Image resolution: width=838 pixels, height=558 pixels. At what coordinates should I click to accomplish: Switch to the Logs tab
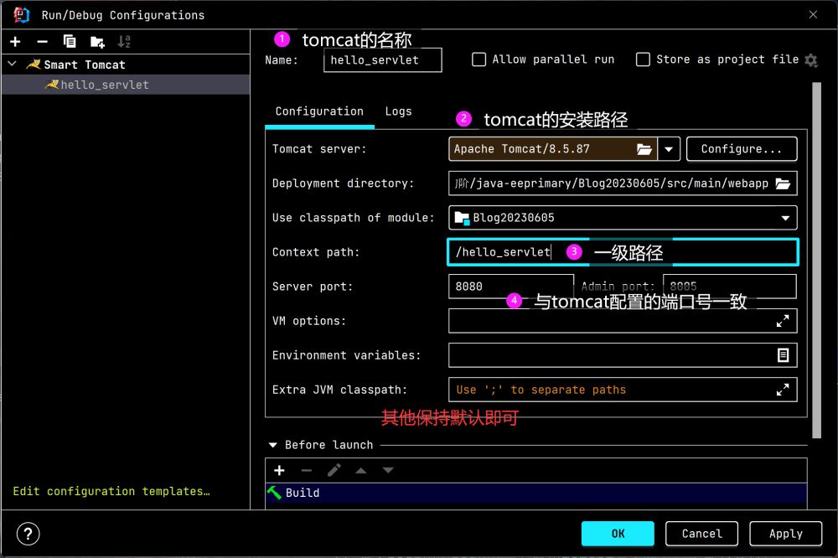(398, 111)
